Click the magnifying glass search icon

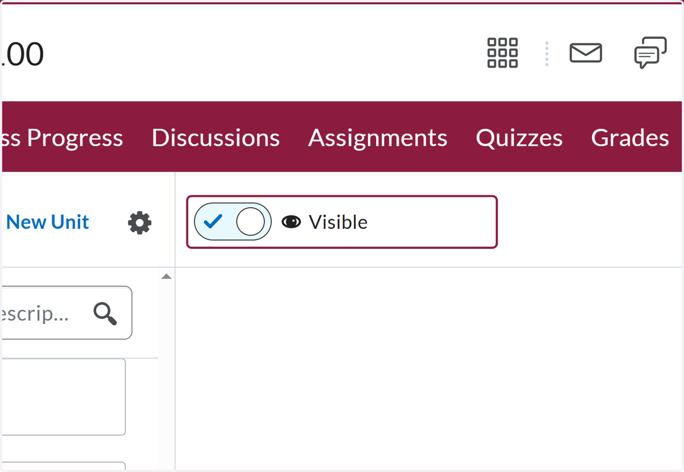pos(105,313)
